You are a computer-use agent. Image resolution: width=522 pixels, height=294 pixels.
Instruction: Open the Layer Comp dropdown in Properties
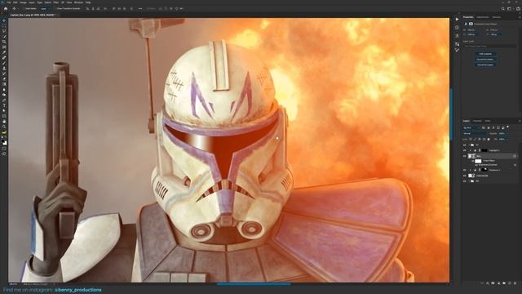(489, 47)
